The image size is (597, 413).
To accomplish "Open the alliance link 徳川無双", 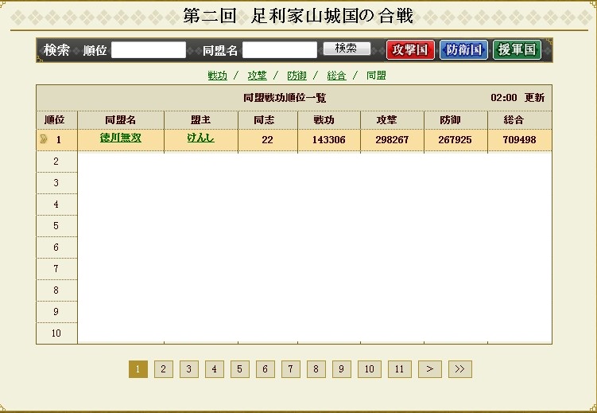I will point(120,138).
